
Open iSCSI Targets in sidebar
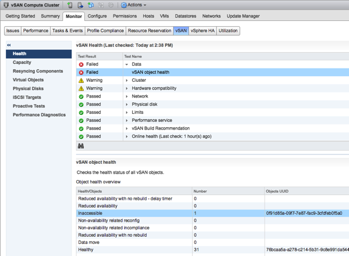[x=39, y=98]
